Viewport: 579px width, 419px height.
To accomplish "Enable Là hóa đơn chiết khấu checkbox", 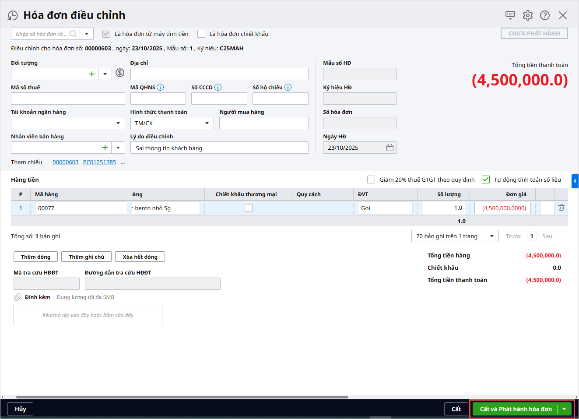I will pos(201,34).
